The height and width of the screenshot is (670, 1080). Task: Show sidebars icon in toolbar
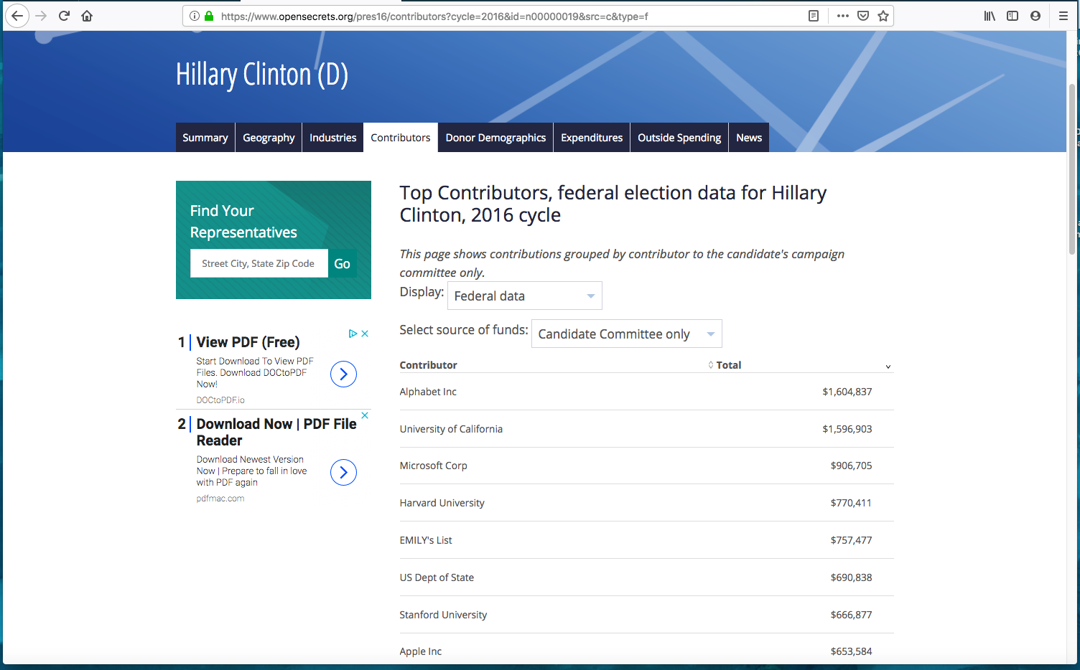pos(1012,16)
